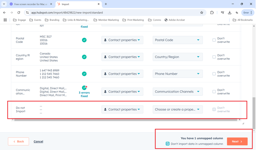The width and height of the screenshot is (256, 150).
Task: Uncheck Don't import data in unmapped column
Action: pyautogui.click(x=167, y=144)
